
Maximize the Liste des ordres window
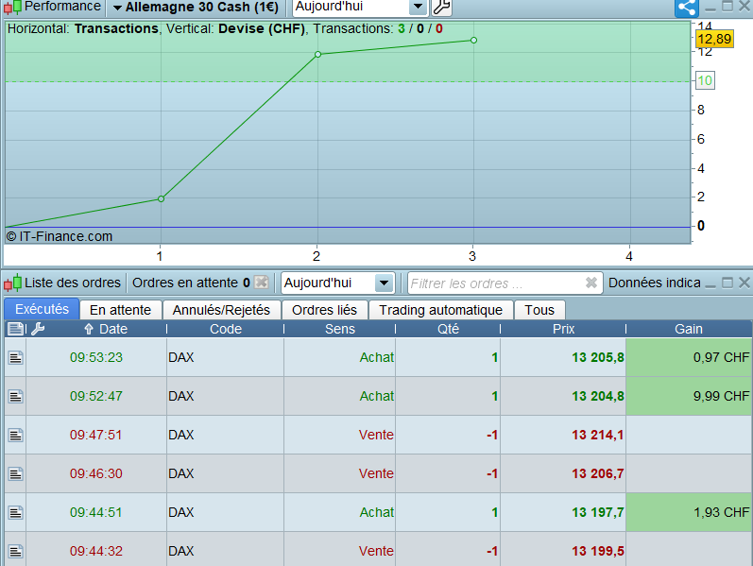727,283
